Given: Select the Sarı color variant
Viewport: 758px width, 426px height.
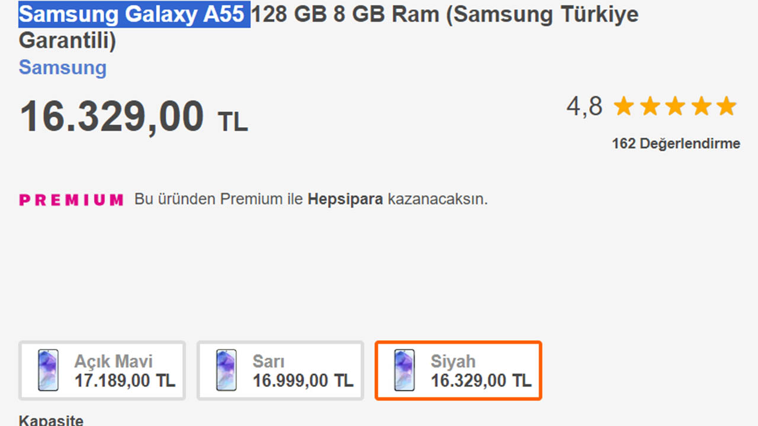Looking at the screenshot, I should [x=280, y=370].
